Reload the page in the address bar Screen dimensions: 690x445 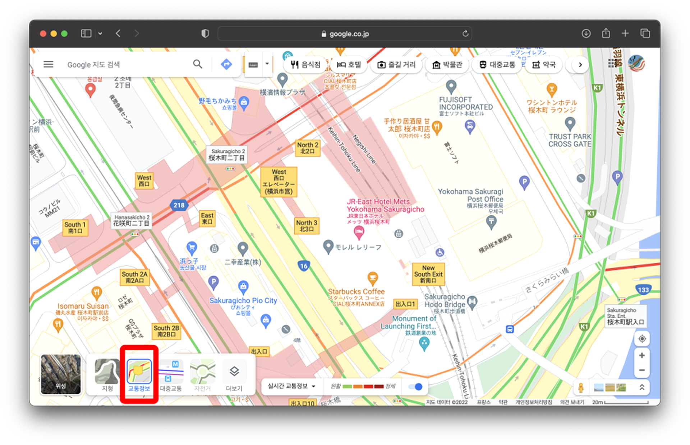point(465,34)
